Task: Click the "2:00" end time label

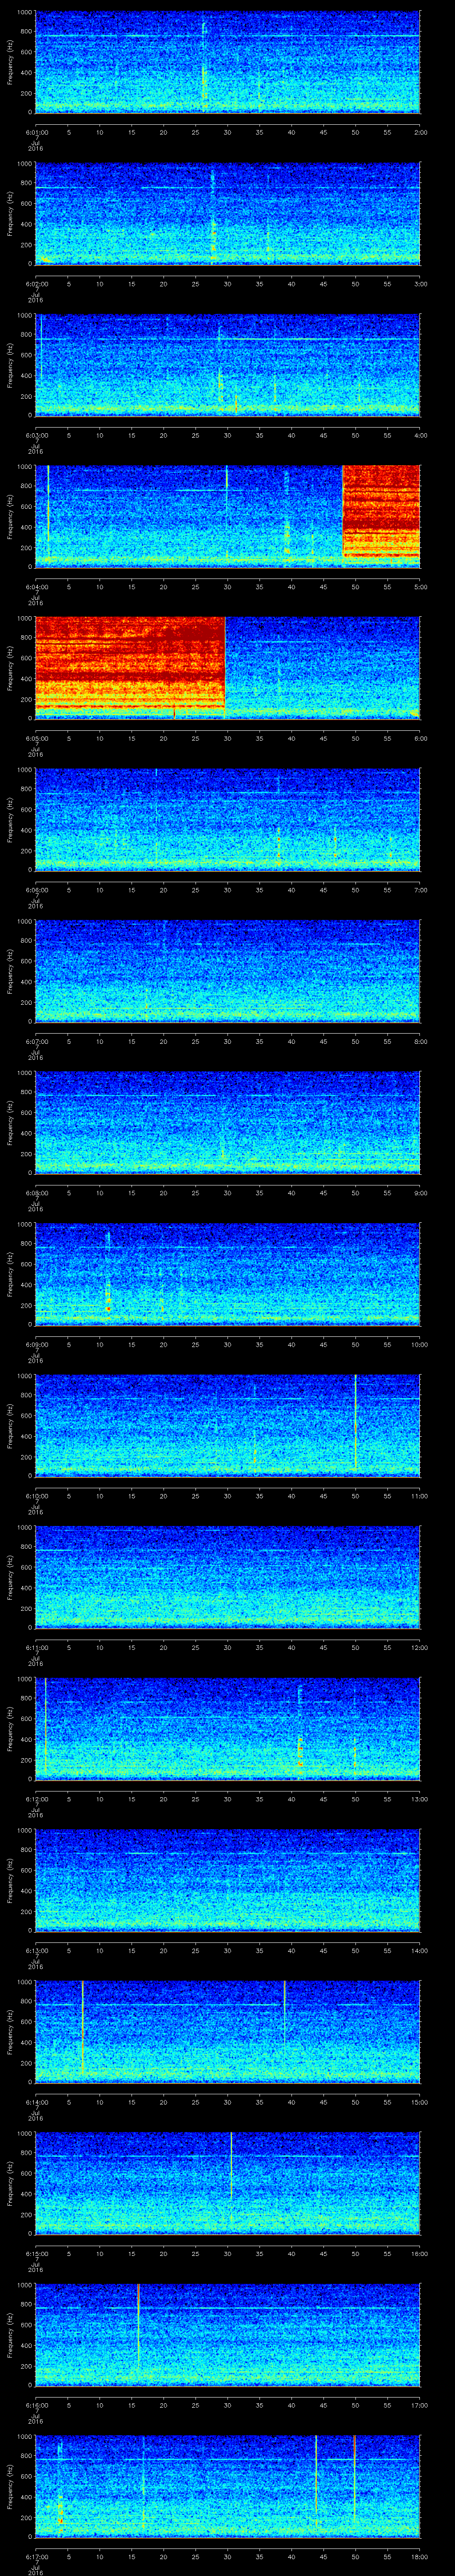Action: [x=420, y=132]
